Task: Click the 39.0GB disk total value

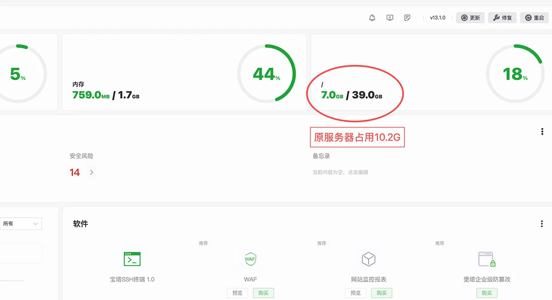Action: 367,95
